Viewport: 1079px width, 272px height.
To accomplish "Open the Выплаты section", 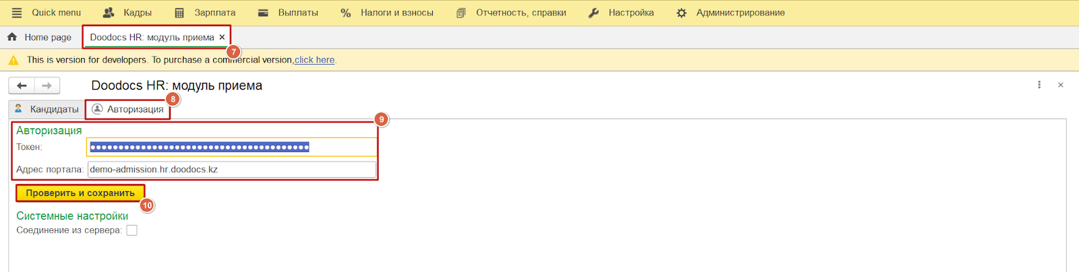I will coord(288,13).
